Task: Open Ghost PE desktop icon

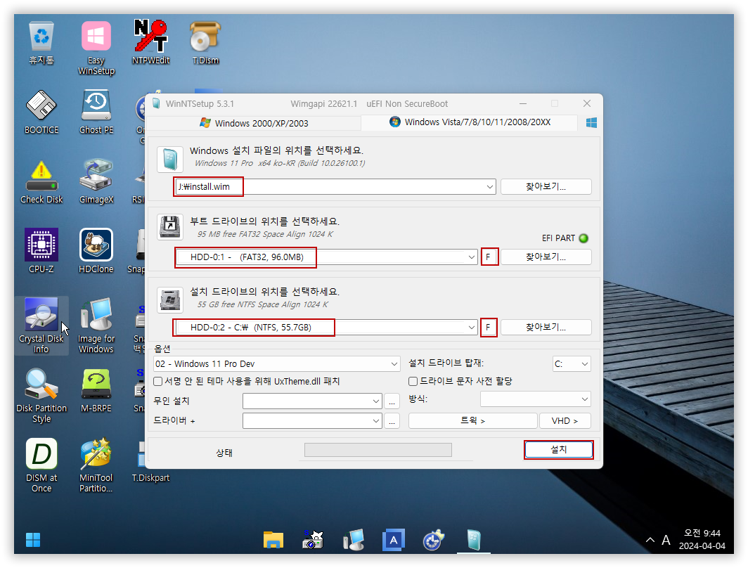Action: 96,112
